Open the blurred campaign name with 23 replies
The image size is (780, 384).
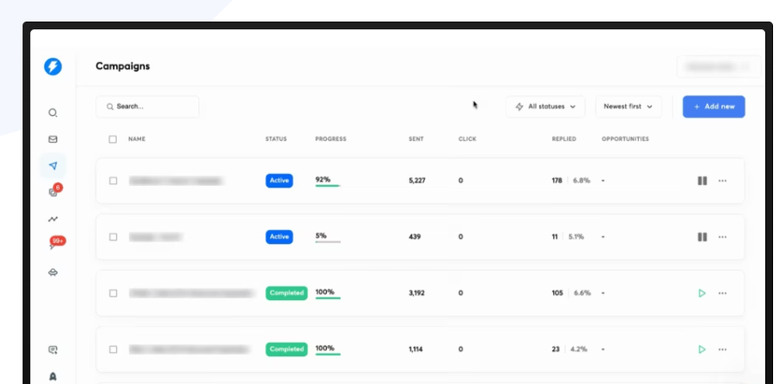pyautogui.click(x=189, y=349)
